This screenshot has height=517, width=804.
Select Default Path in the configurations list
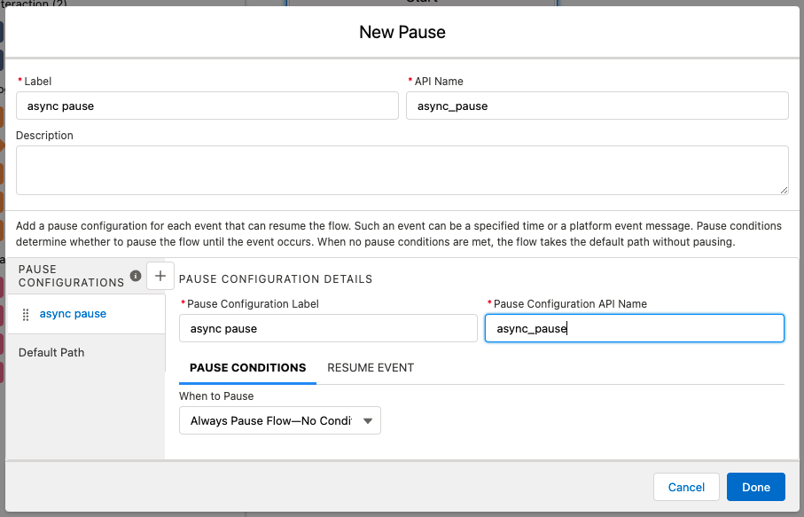51,353
